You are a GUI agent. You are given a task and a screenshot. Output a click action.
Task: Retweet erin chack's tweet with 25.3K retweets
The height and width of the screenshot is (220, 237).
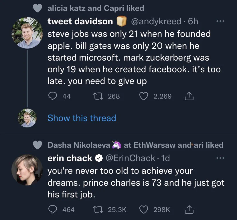(x=98, y=210)
